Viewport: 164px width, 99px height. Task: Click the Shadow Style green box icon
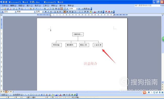72,95
